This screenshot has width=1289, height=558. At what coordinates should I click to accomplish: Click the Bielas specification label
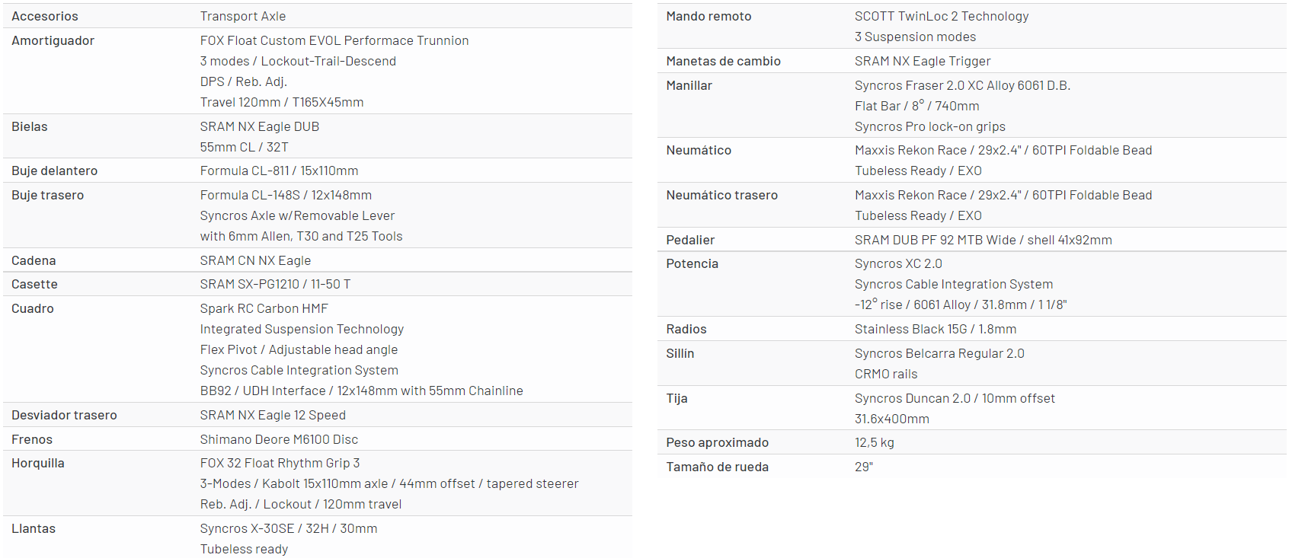[x=29, y=126]
